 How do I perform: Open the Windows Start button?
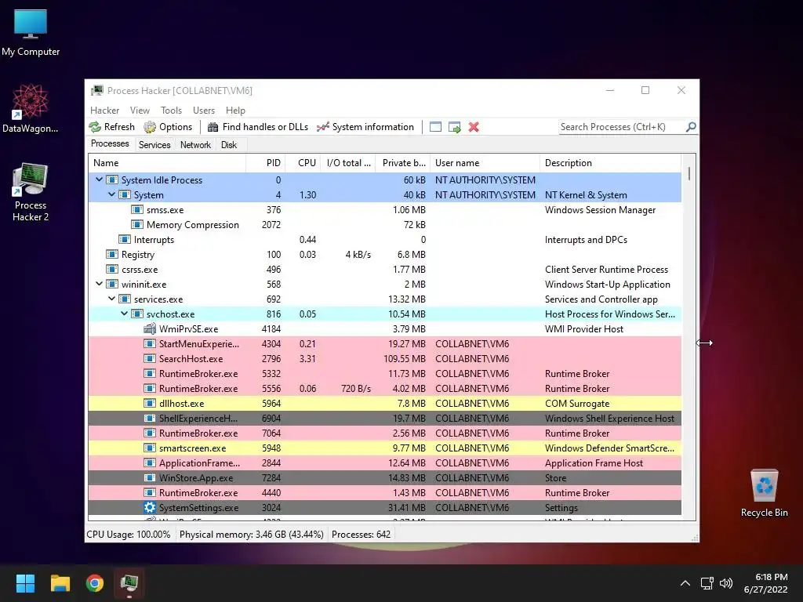[x=25, y=583]
